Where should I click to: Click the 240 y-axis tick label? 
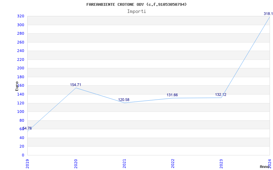20,51
